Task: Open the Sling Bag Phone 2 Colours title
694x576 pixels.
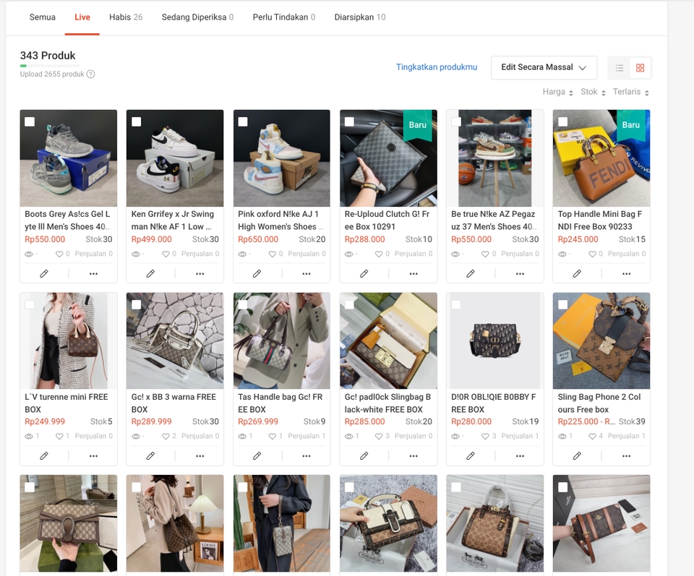Action: pos(601,403)
